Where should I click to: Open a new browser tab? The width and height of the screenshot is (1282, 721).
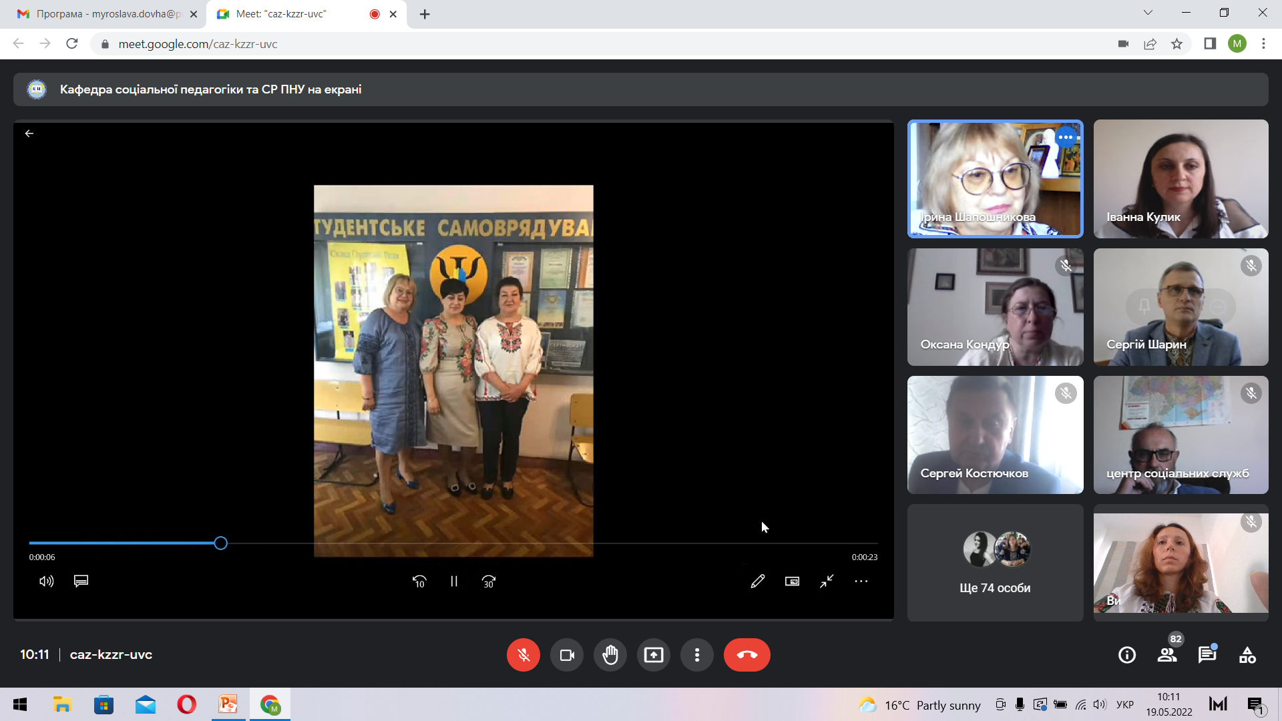(x=425, y=14)
